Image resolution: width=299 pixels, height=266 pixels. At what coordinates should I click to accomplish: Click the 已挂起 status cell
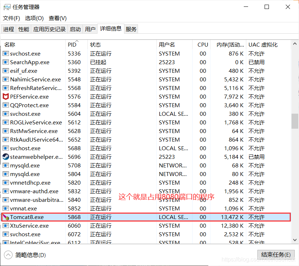click(x=98, y=62)
